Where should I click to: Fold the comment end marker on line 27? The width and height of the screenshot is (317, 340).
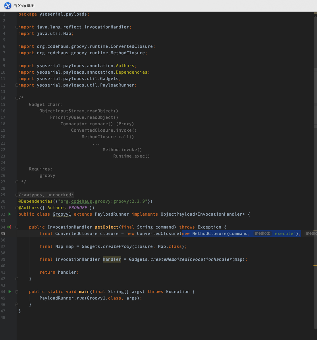pyautogui.click(x=17, y=182)
